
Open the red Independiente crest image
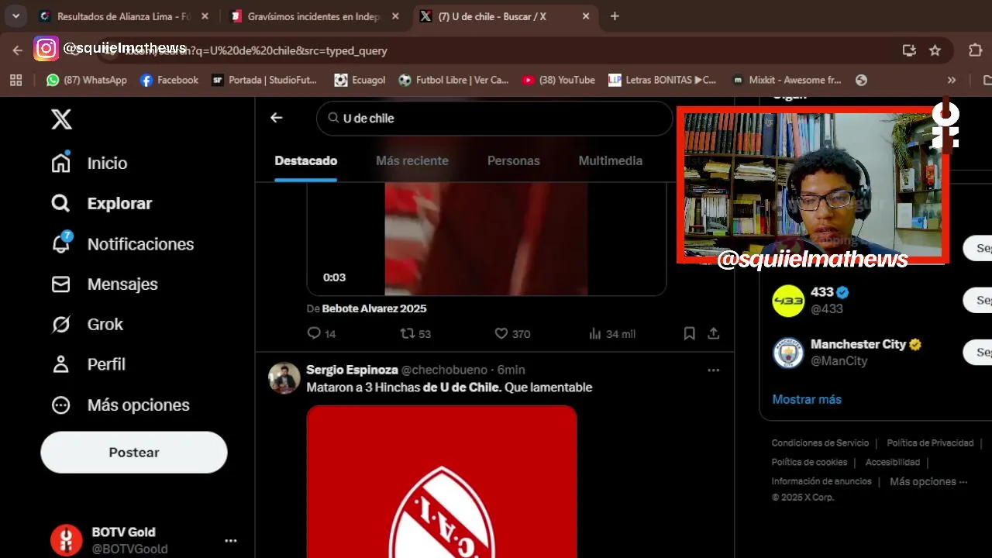pos(442,481)
